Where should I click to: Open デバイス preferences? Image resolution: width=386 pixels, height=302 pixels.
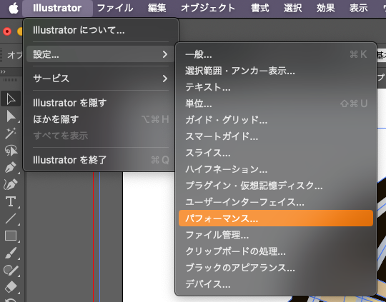276,284
